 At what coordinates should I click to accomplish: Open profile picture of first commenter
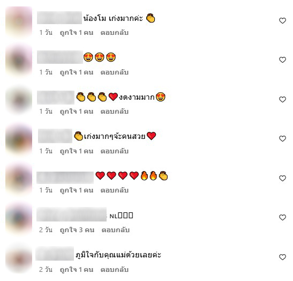pos(19,21)
